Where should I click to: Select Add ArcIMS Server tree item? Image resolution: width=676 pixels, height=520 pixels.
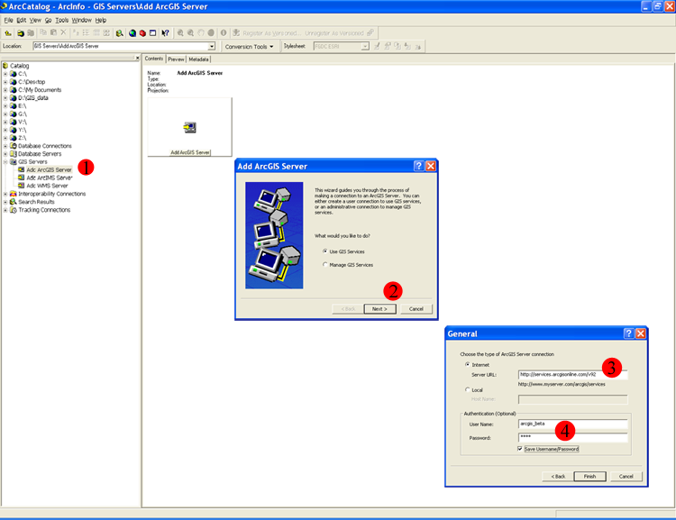point(50,178)
